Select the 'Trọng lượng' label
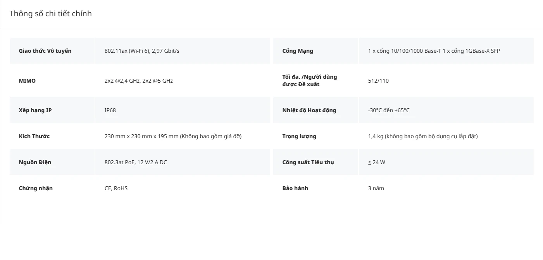543x260 pixels. [299, 136]
